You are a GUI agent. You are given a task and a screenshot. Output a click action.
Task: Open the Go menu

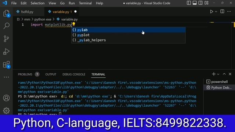click(62, 3)
